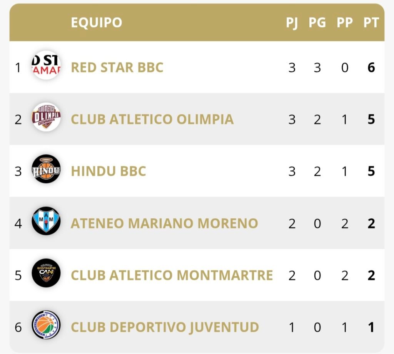Open the ATENEO MARIANO MORENO team link
Screen dimensions: 394x354
tap(164, 223)
